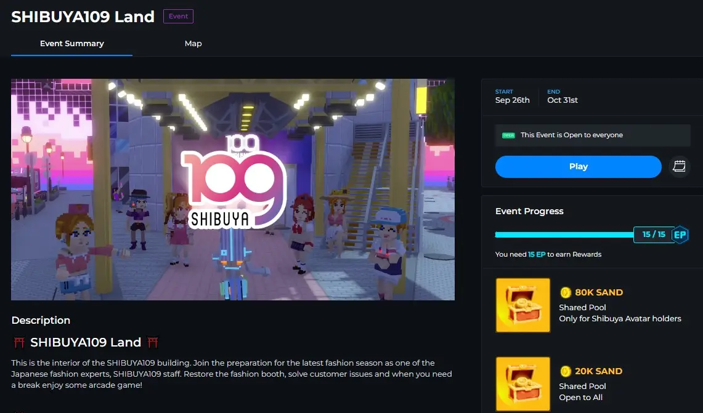Switch to the Map tab
Screen dimensions: 703x413
[193, 44]
